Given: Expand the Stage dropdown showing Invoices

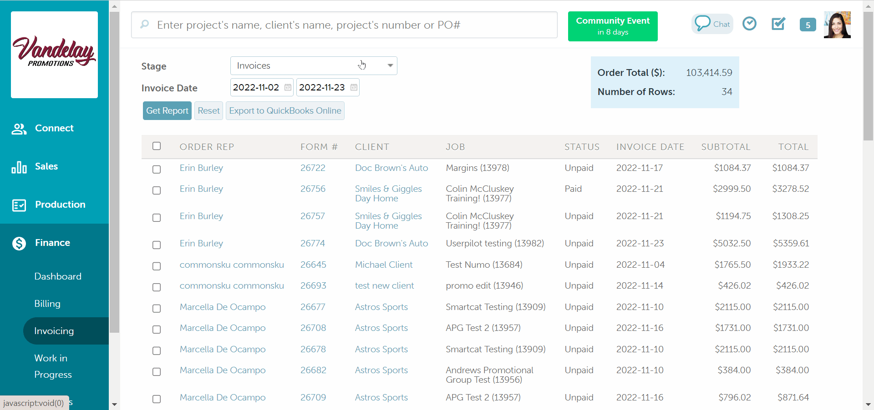Looking at the screenshot, I should [x=314, y=66].
